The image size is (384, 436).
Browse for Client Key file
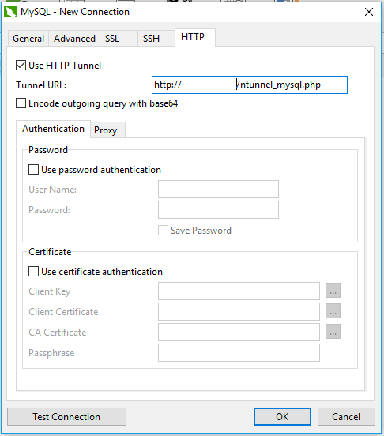(333, 291)
